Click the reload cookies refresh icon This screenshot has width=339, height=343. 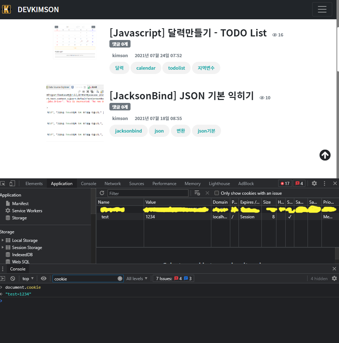102,193
